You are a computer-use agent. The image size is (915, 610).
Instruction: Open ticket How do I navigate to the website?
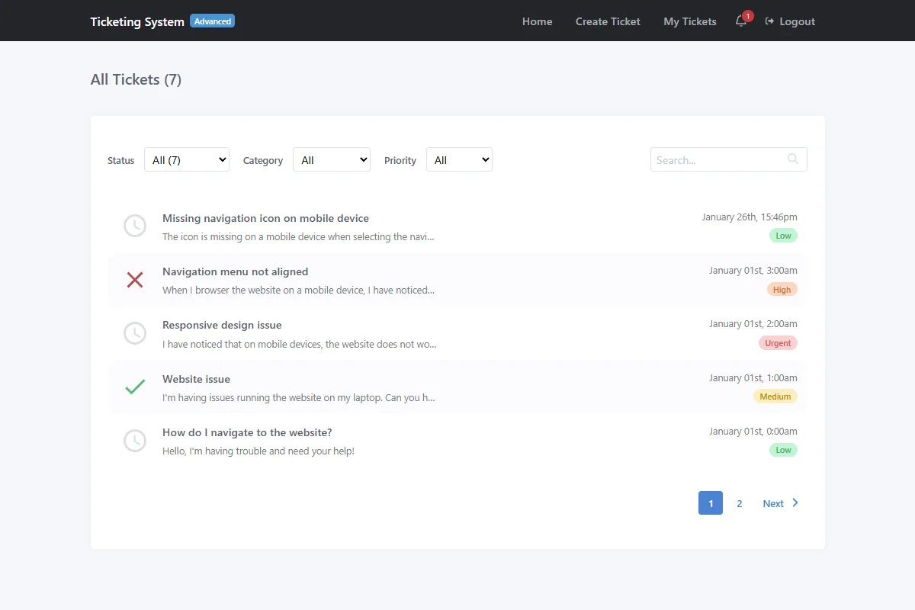click(x=247, y=432)
